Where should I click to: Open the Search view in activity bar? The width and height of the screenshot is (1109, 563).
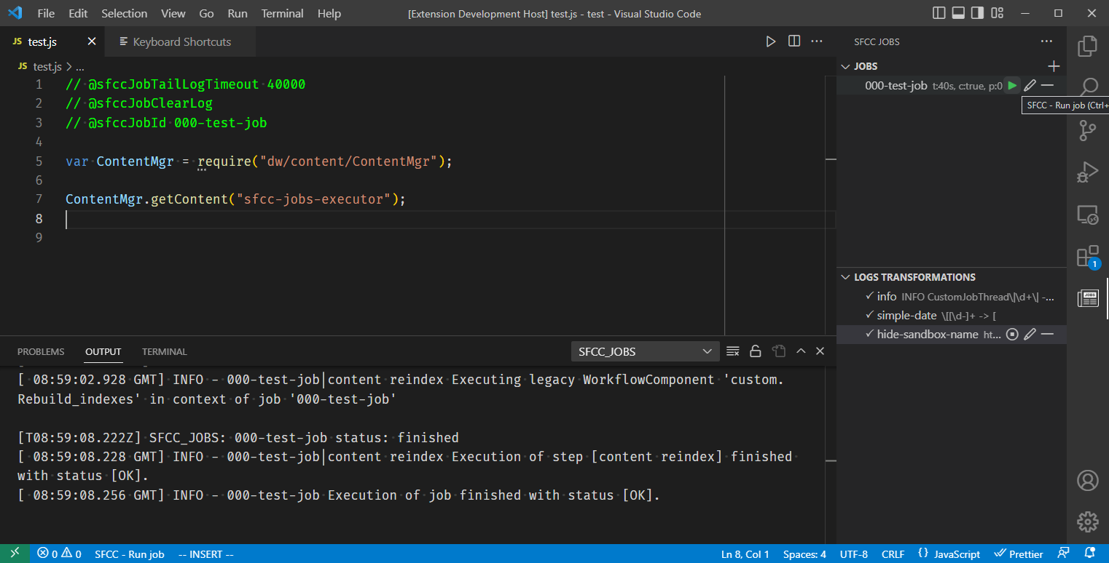point(1088,88)
